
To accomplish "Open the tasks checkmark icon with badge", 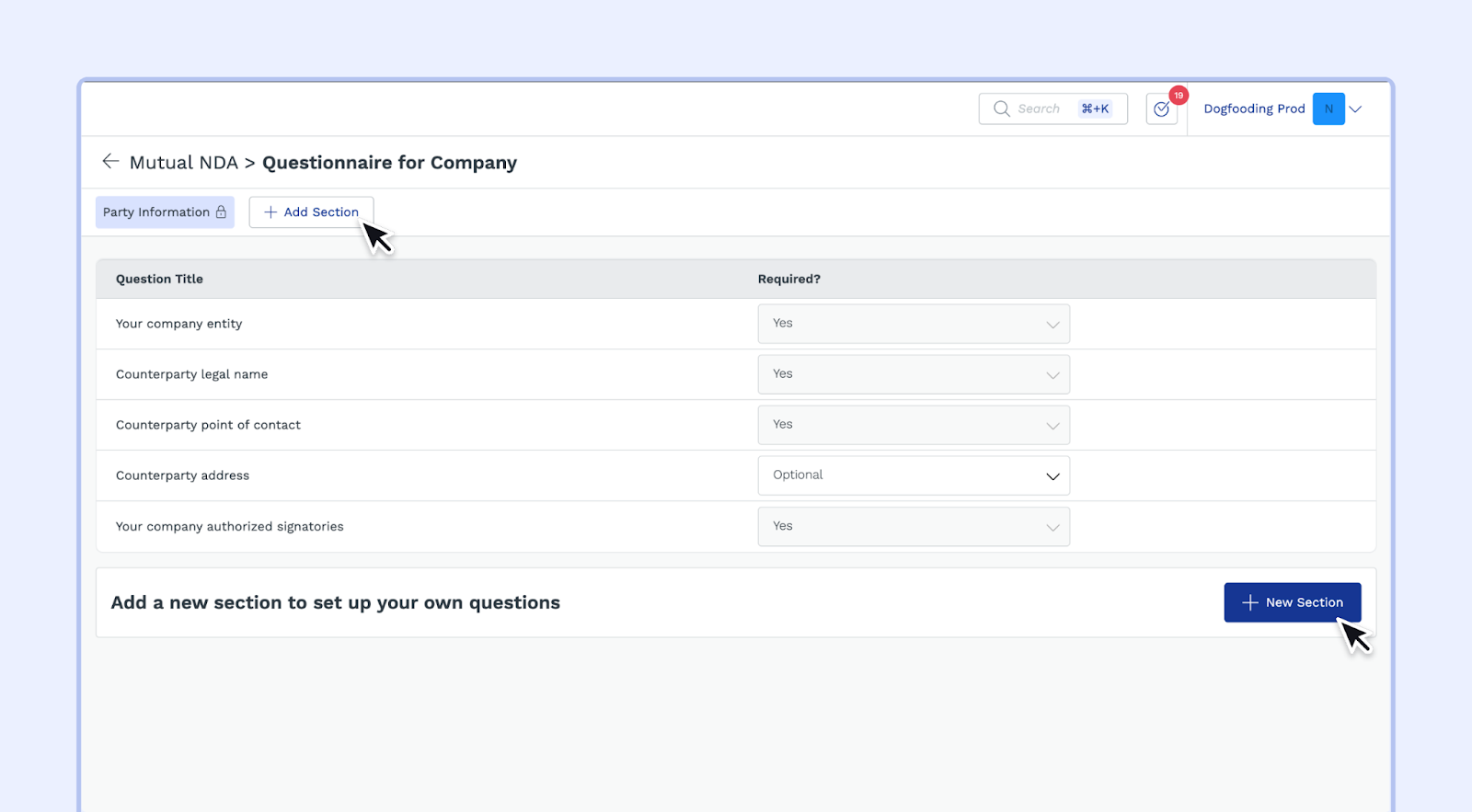I will pyautogui.click(x=1162, y=109).
